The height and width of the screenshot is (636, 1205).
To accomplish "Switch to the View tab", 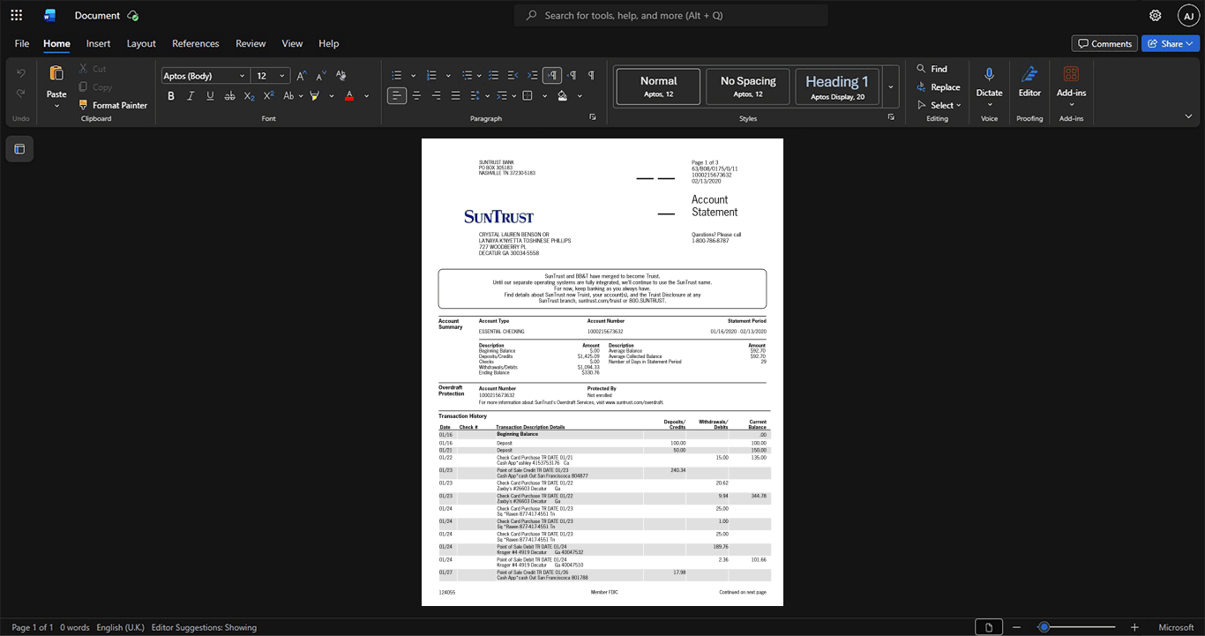I will tap(292, 43).
